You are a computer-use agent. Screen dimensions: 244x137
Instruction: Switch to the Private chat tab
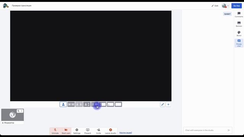(239, 43)
